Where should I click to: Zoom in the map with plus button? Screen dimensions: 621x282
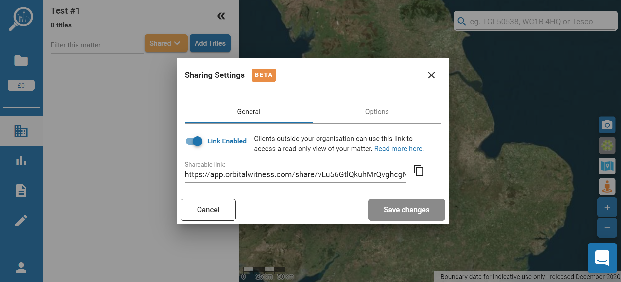(x=607, y=207)
